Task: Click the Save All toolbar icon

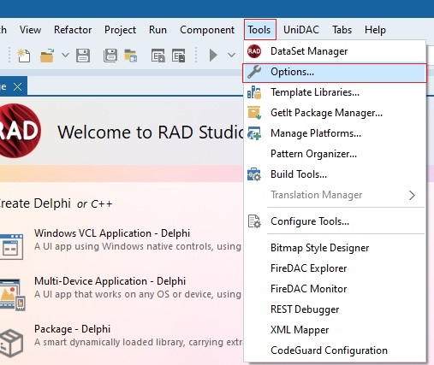Action: point(110,56)
